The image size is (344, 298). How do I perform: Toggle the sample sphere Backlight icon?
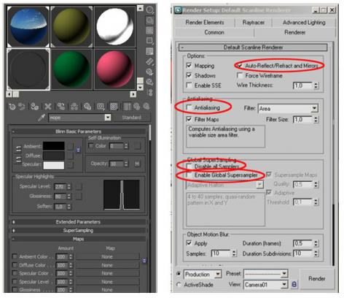(x=149, y=20)
